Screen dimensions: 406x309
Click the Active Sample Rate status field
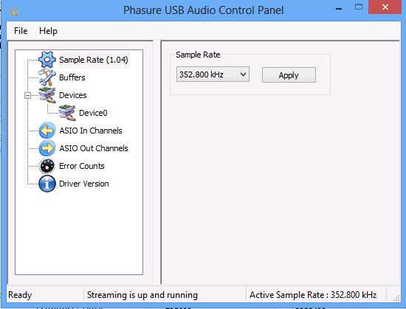(316, 295)
